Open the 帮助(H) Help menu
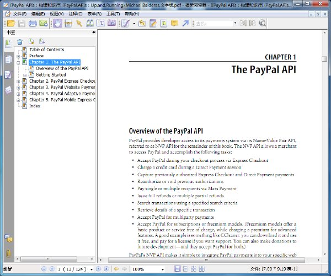The height and width of the screenshot is (276, 331). [x=132, y=14]
